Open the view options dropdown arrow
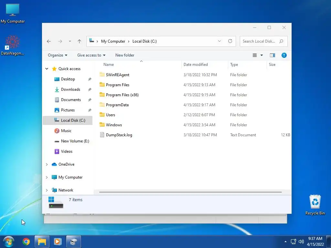This screenshot has width=331, height=248. click(x=262, y=55)
